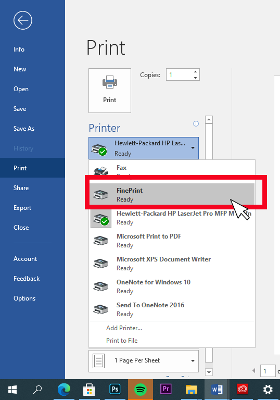Select Hewlett-Packard HP LaserJet Pro MFP printer

[x=172, y=218]
